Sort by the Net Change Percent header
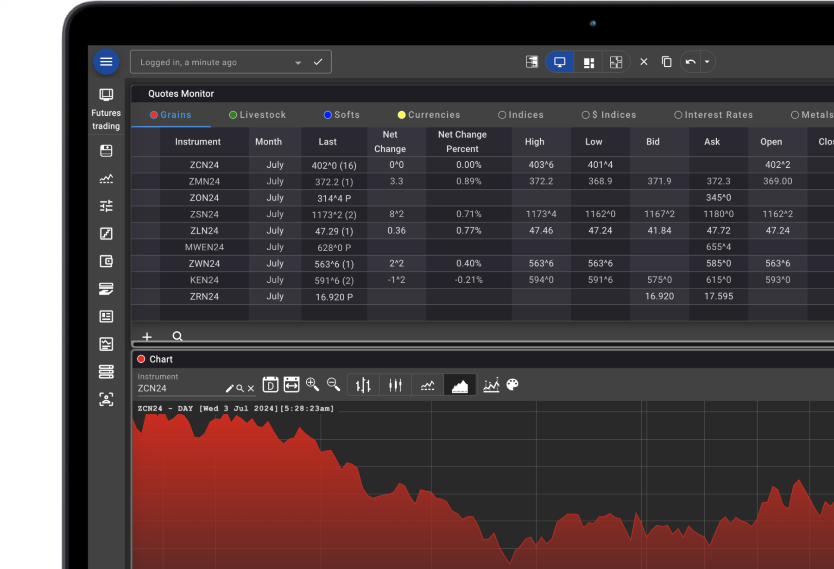 click(x=462, y=142)
